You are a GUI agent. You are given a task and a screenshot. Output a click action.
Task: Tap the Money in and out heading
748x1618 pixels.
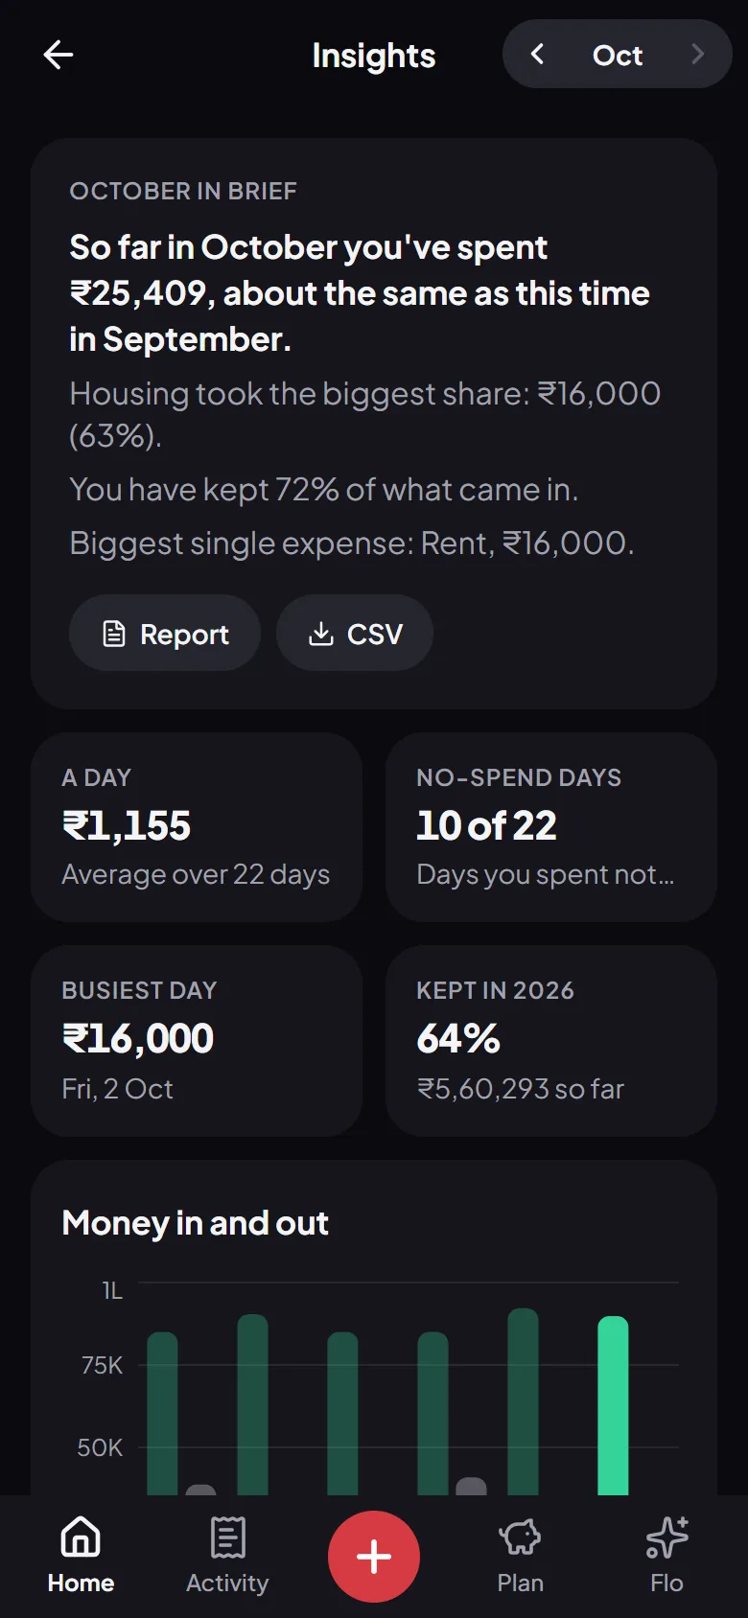click(x=195, y=1223)
